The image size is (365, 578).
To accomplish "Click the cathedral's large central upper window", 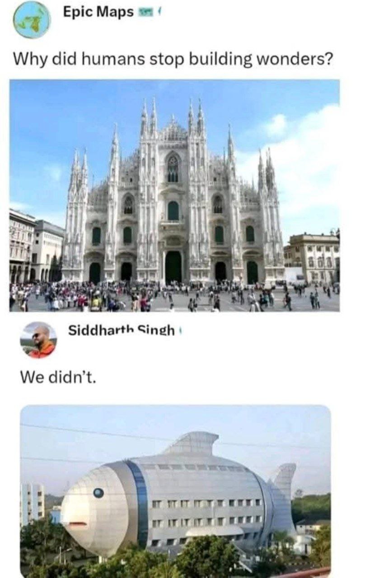I will (x=173, y=169).
